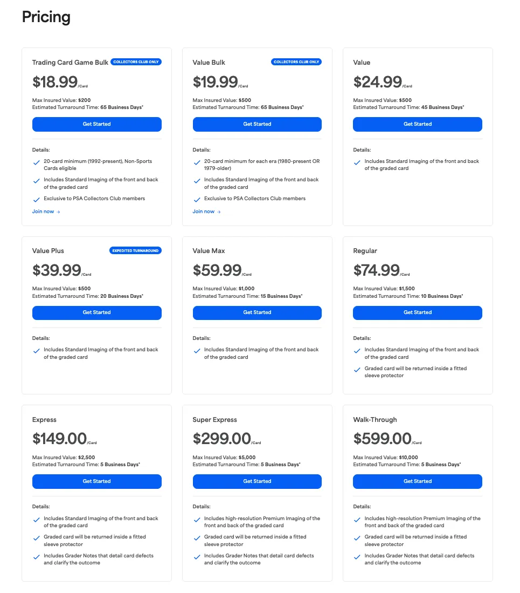This screenshot has width=520, height=593.
Task: Click checkmark beside Walk-Through fitted sleeve detail
Action: pos(357,538)
